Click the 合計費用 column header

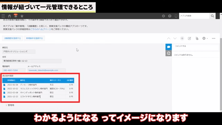click(70, 80)
